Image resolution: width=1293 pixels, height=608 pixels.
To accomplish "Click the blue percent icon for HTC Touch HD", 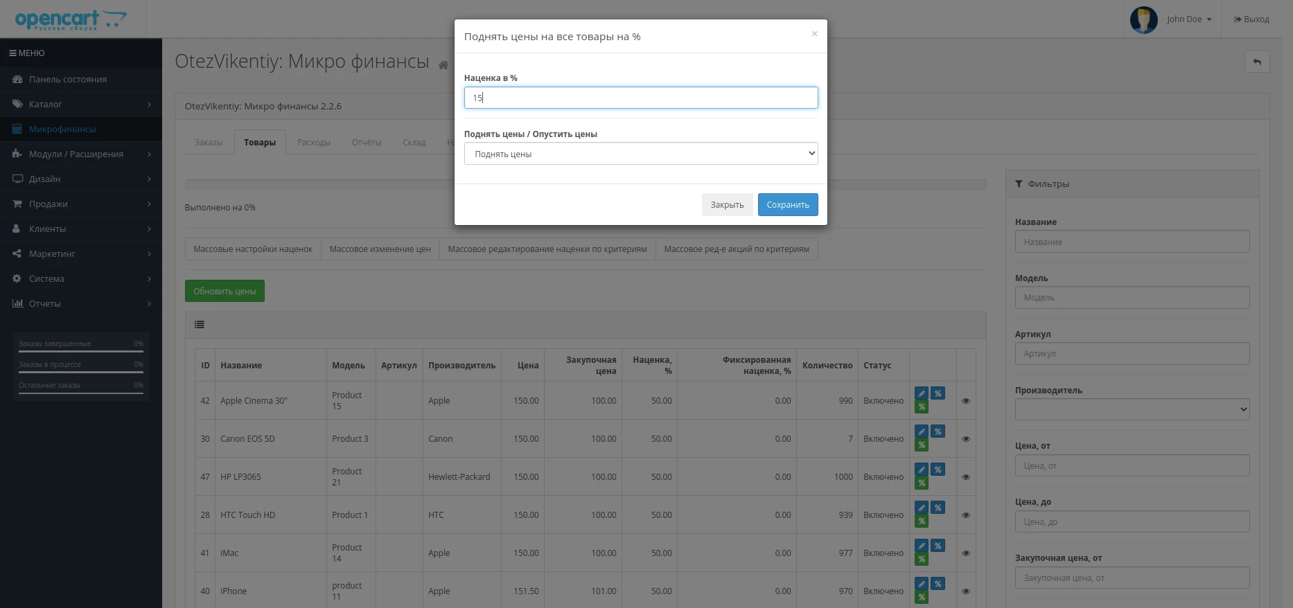I will pyautogui.click(x=938, y=508).
